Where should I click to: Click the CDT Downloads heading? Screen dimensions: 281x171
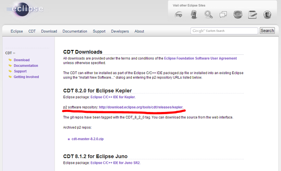tap(83, 52)
